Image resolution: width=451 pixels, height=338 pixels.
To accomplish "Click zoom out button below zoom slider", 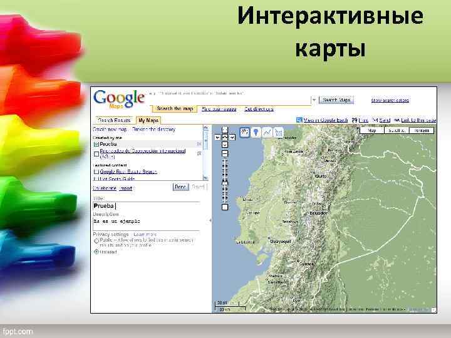I will pos(225,207).
